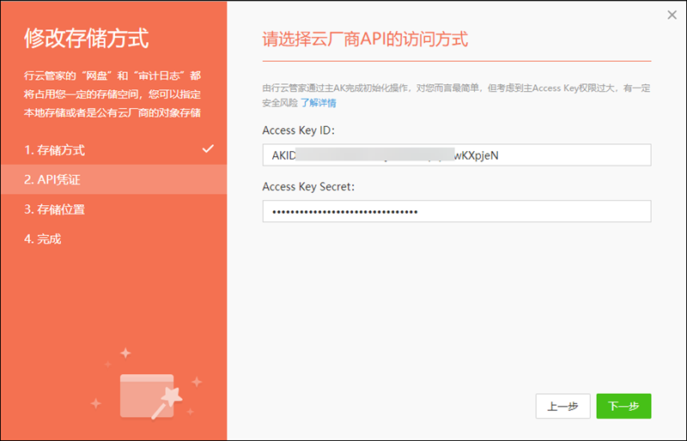The width and height of the screenshot is (687, 441).
Task: Click the Access Key Secret label
Action: pyautogui.click(x=307, y=186)
